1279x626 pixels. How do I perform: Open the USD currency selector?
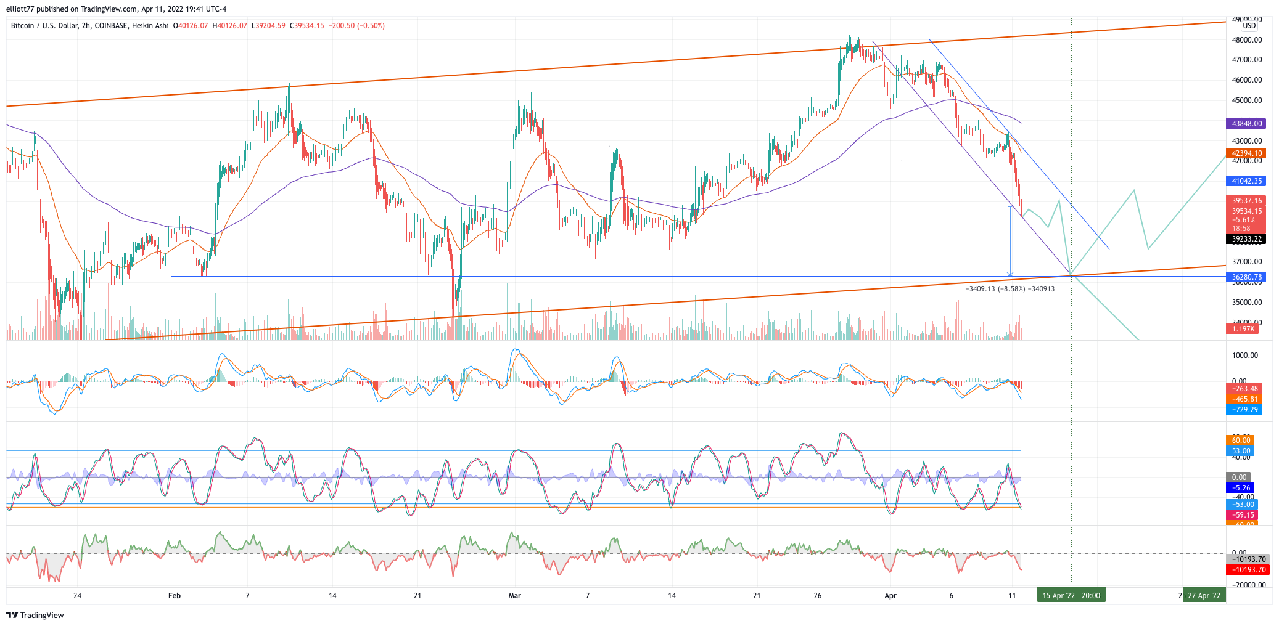[1249, 26]
